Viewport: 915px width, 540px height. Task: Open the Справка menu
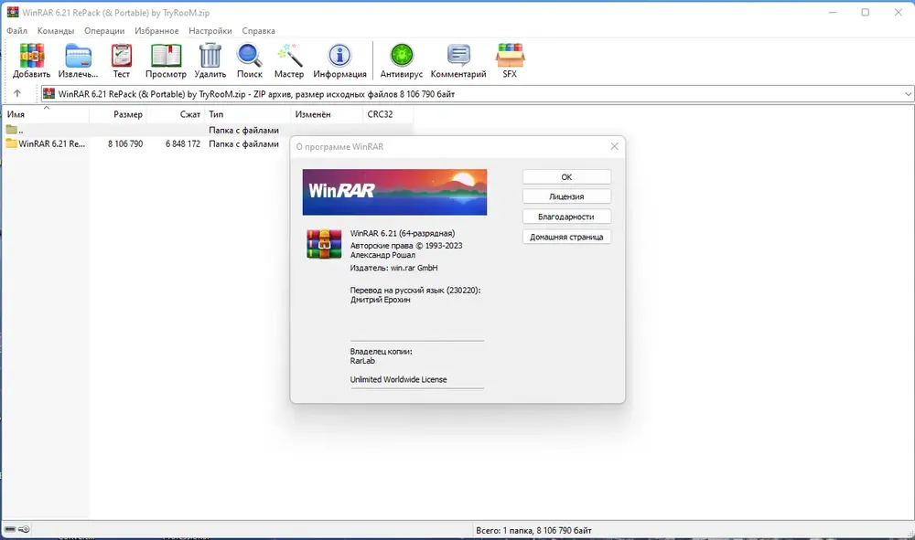pos(259,31)
